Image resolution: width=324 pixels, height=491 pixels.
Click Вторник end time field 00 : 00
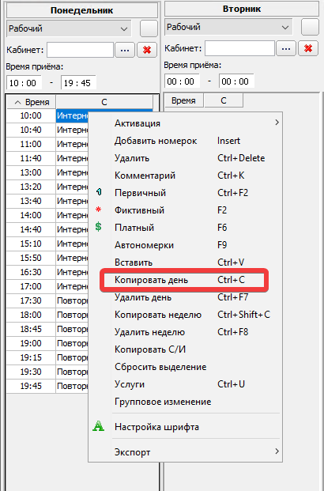236,81
